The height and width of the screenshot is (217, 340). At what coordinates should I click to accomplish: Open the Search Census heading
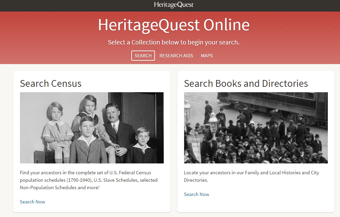[51, 83]
